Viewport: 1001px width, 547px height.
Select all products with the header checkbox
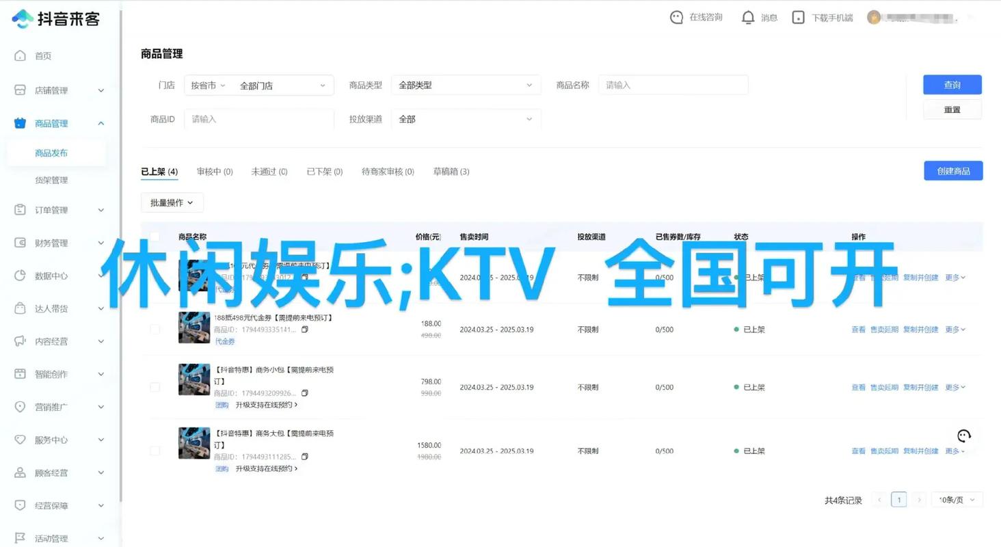(x=155, y=236)
